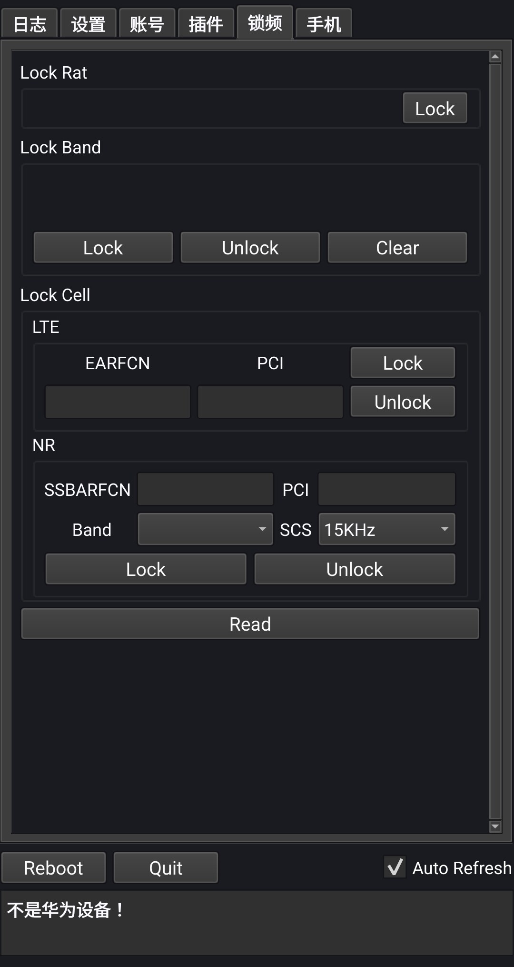Open the 设置 tab
Viewport: 514px width, 967px height.
point(88,24)
